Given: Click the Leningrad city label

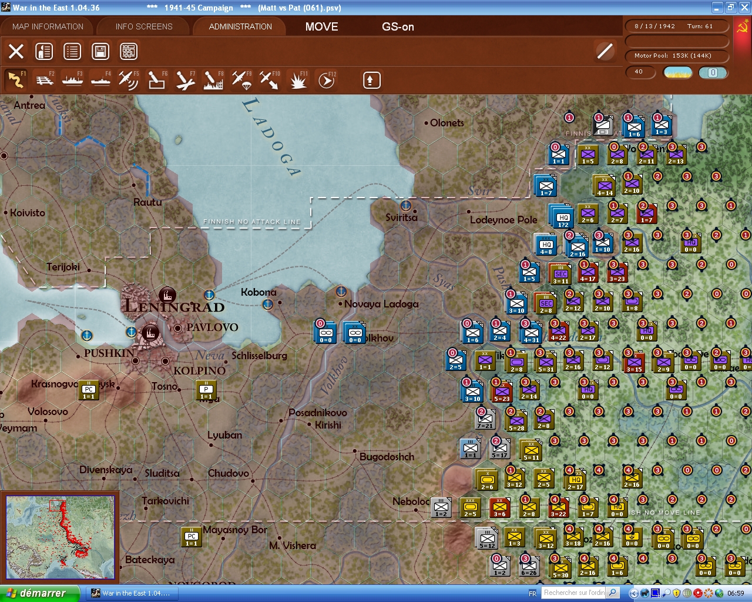Looking at the screenshot, I should [x=174, y=306].
